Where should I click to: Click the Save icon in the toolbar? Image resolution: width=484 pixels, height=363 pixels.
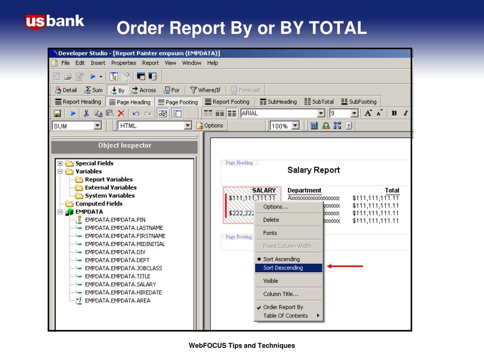coord(57,113)
